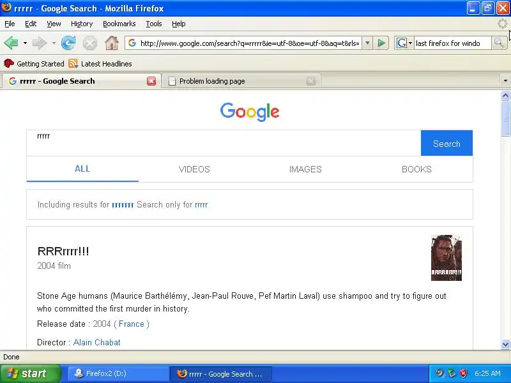
Task: Open the forward history dropdown arrow
Action: point(54,43)
